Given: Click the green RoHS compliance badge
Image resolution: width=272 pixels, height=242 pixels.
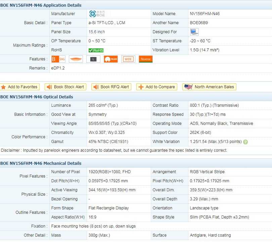Looking at the screenshot, I should point(96,50).
